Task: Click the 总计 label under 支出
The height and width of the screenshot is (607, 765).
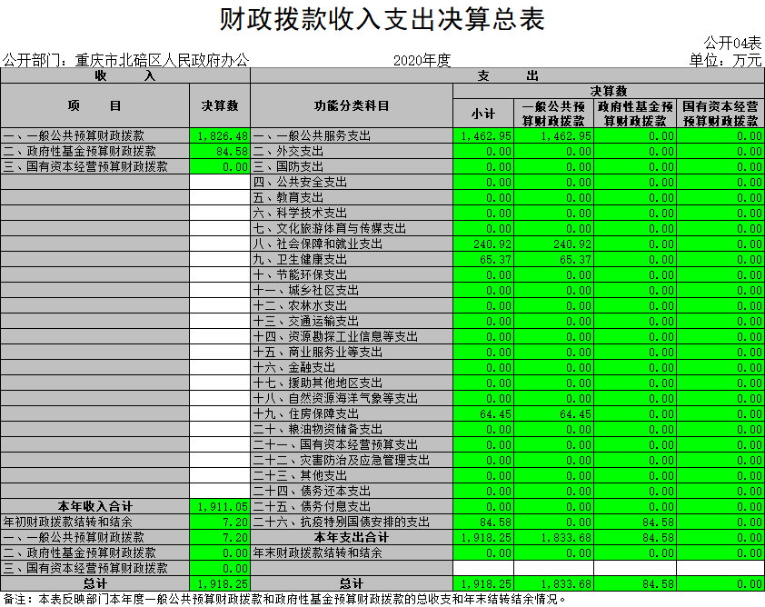Action: point(352,583)
